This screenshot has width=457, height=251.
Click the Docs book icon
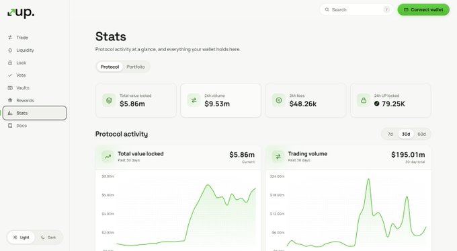pos(10,125)
